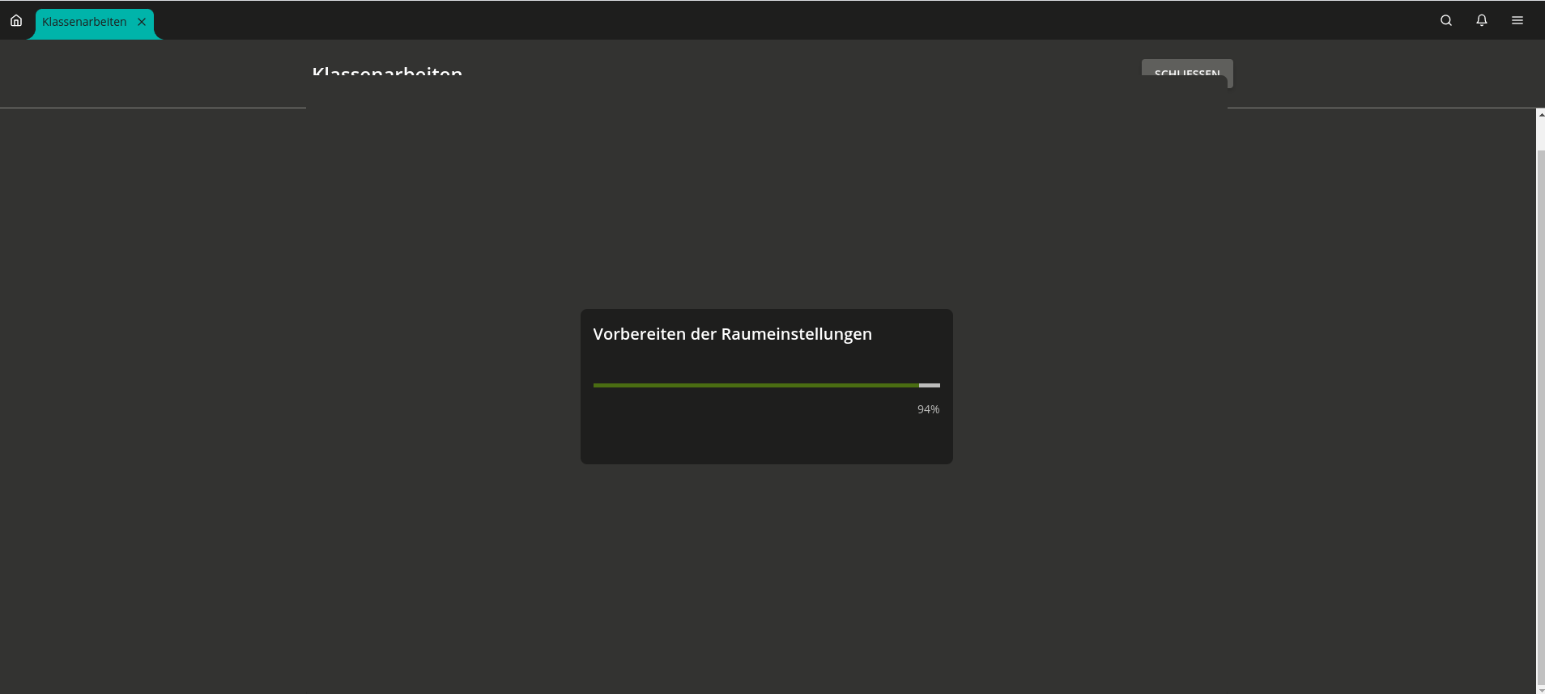Switch to the Klassenarbeiten tab
Screen dimensions: 1545x694
(x=84, y=22)
